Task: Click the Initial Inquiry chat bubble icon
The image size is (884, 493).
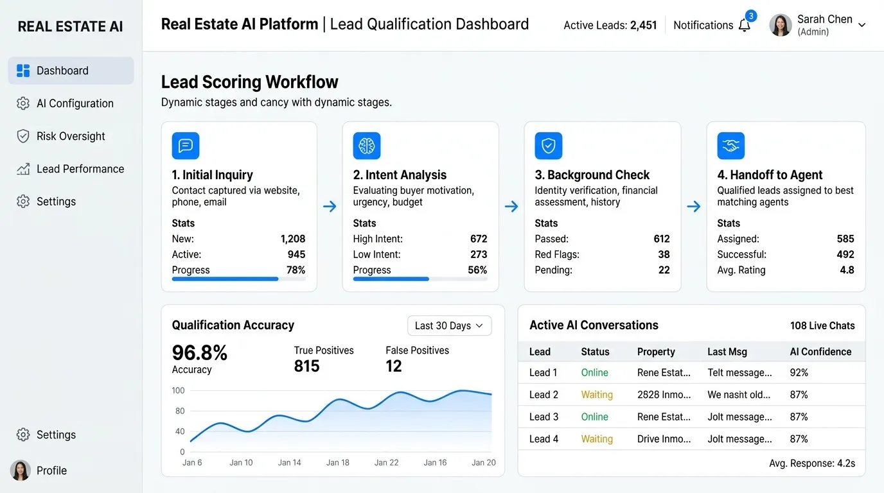Action: tap(186, 146)
